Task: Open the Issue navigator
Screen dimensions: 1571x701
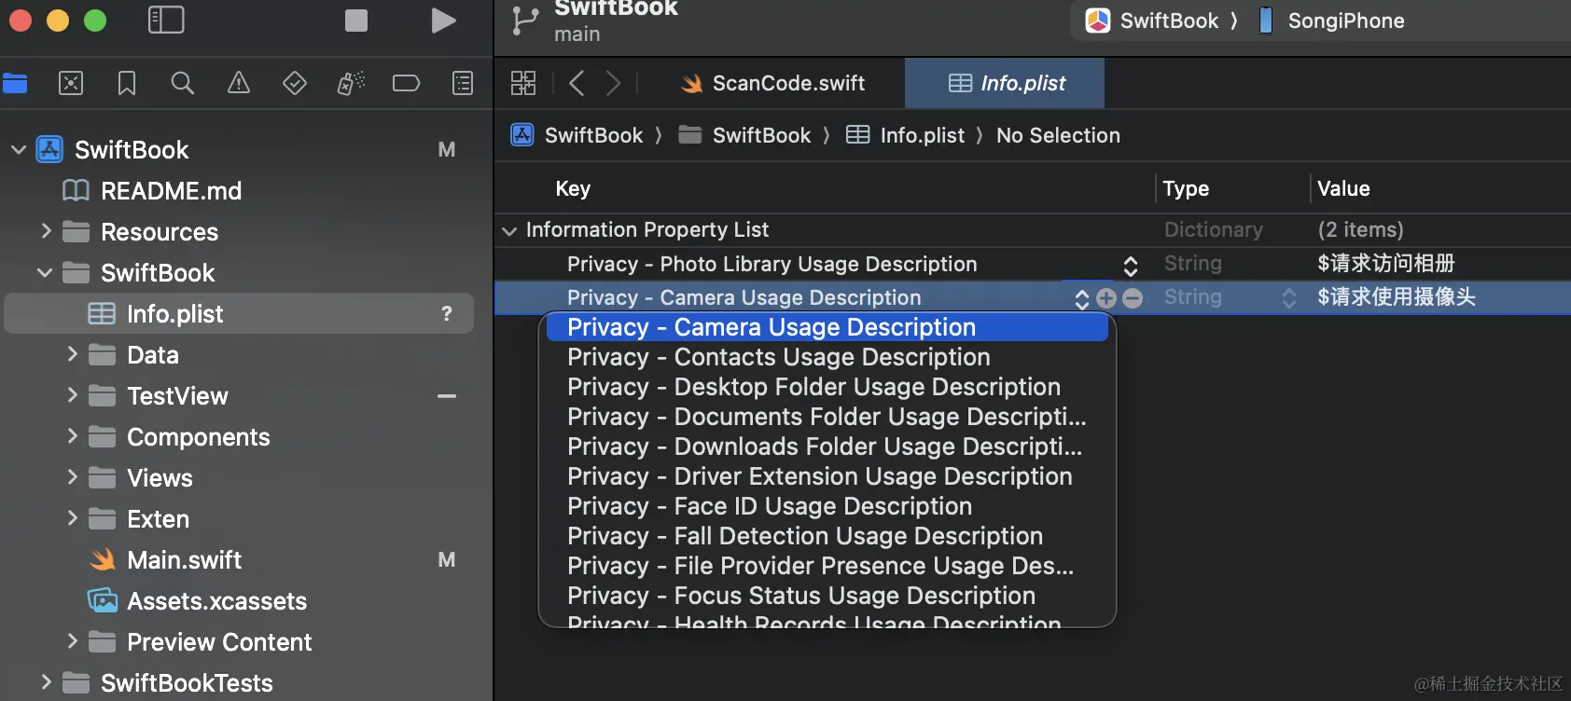Action: coord(239,83)
